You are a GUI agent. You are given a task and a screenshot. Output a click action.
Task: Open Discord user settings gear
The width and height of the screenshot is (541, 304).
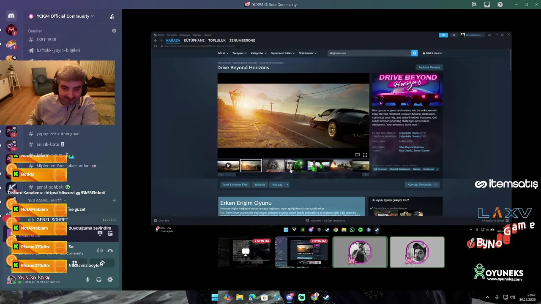coord(110,280)
